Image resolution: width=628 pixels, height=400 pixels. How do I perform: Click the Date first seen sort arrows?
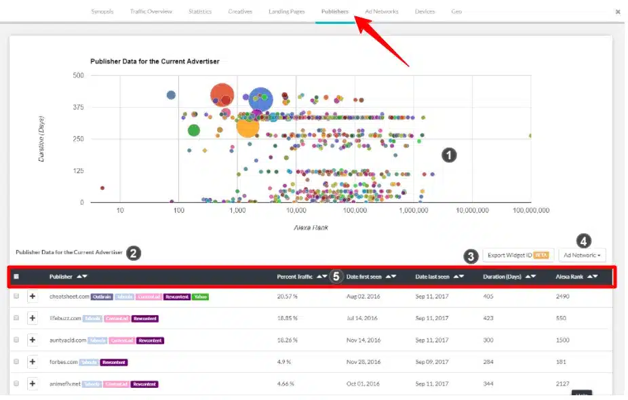[x=391, y=277]
